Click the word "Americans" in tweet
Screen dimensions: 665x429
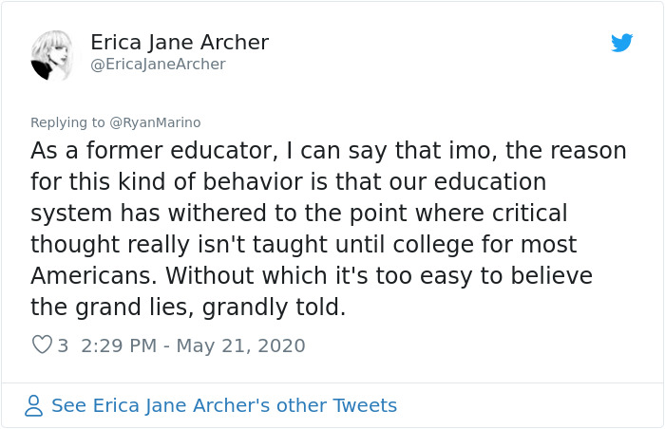coord(91,276)
